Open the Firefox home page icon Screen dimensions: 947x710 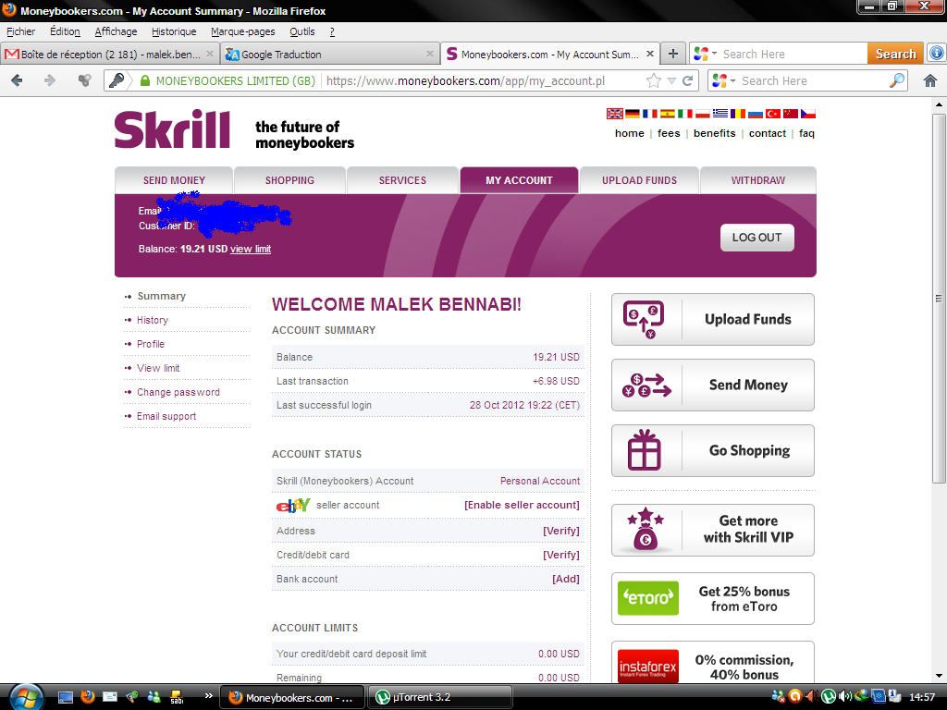(930, 80)
